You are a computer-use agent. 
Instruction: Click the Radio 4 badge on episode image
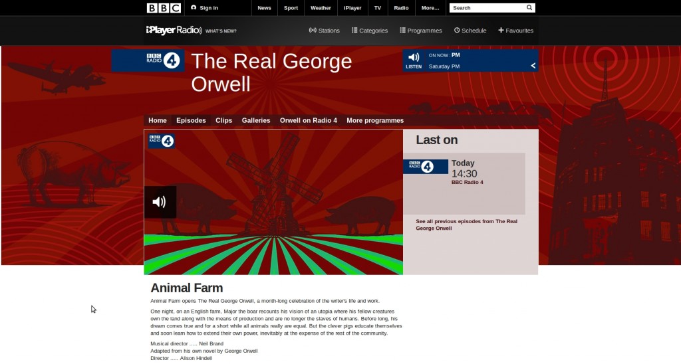coord(161,141)
